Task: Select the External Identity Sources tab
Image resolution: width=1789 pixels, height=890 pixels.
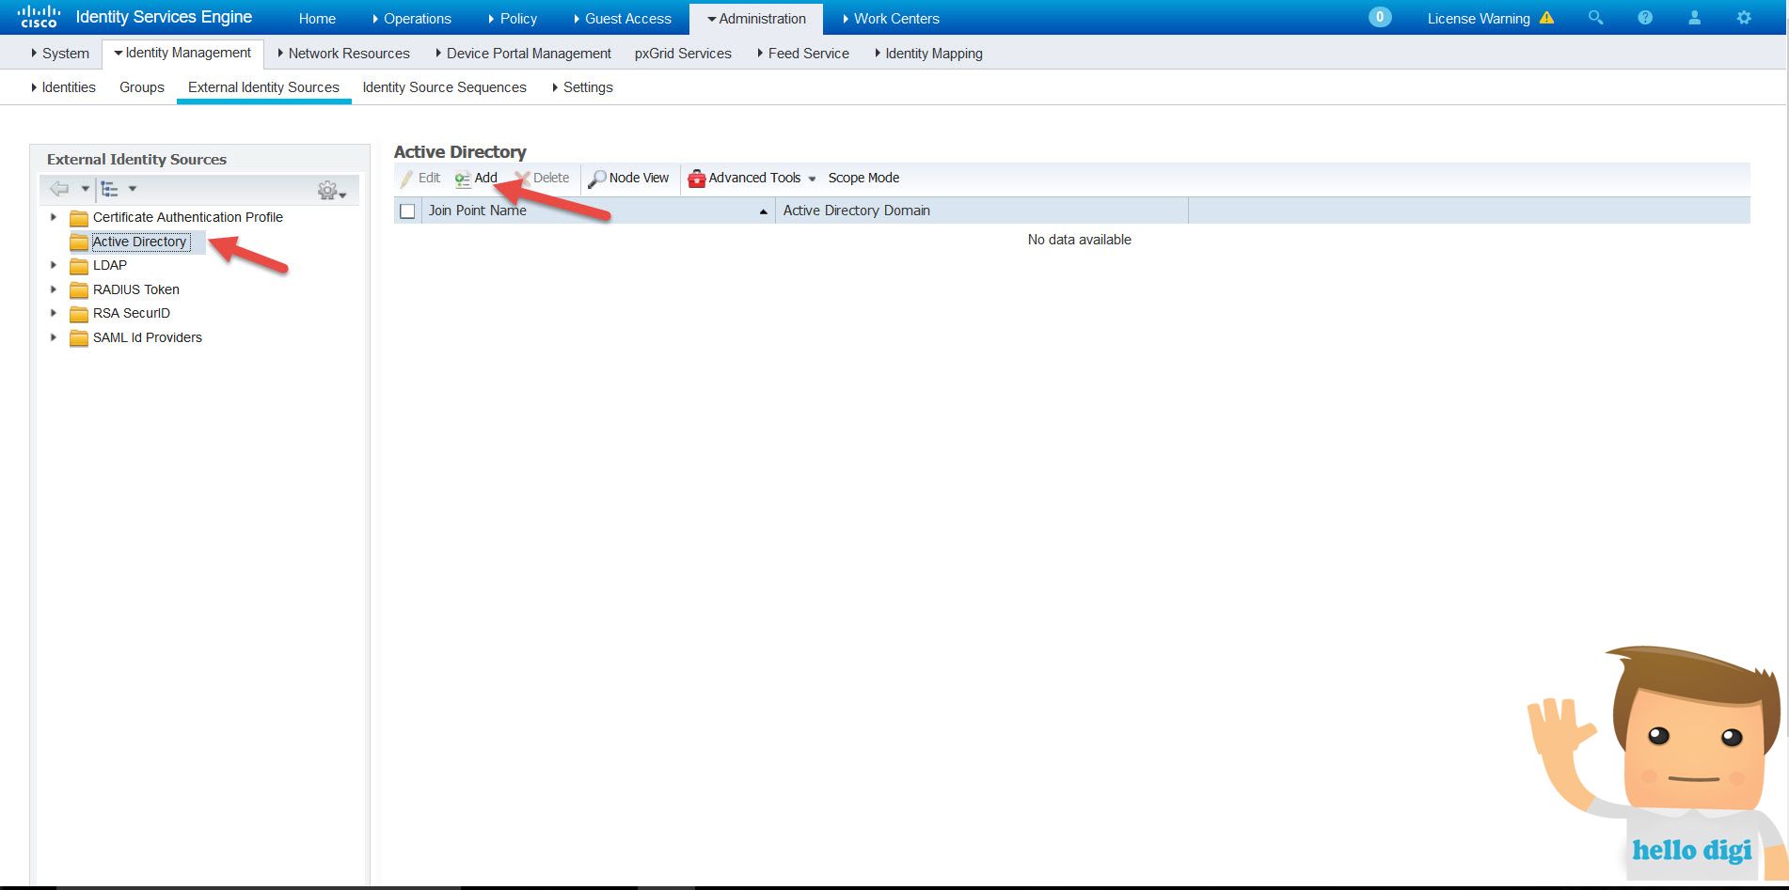Action: (263, 87)
